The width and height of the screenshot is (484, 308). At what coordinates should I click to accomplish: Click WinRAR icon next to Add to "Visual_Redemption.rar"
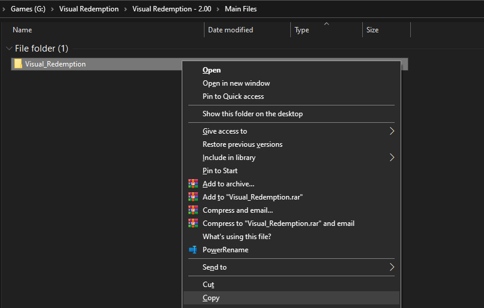(193, 197)
